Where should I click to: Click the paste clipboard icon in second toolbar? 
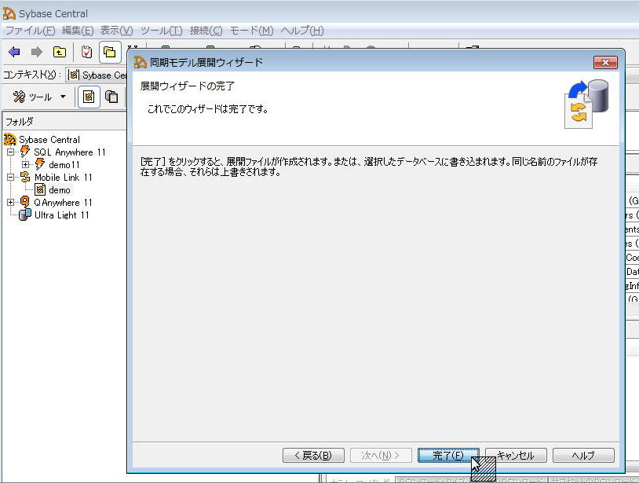[111, 97]
